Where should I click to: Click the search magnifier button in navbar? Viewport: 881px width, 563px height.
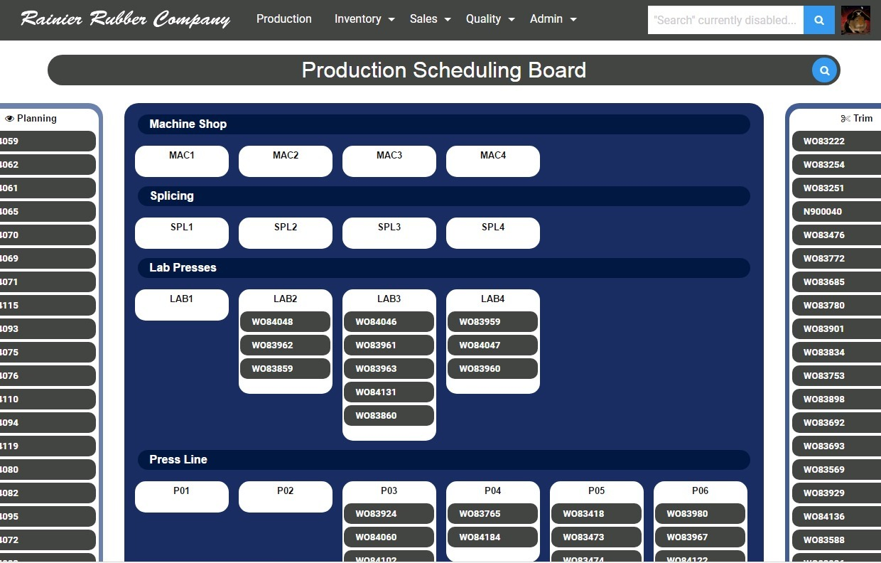[819, 20]
